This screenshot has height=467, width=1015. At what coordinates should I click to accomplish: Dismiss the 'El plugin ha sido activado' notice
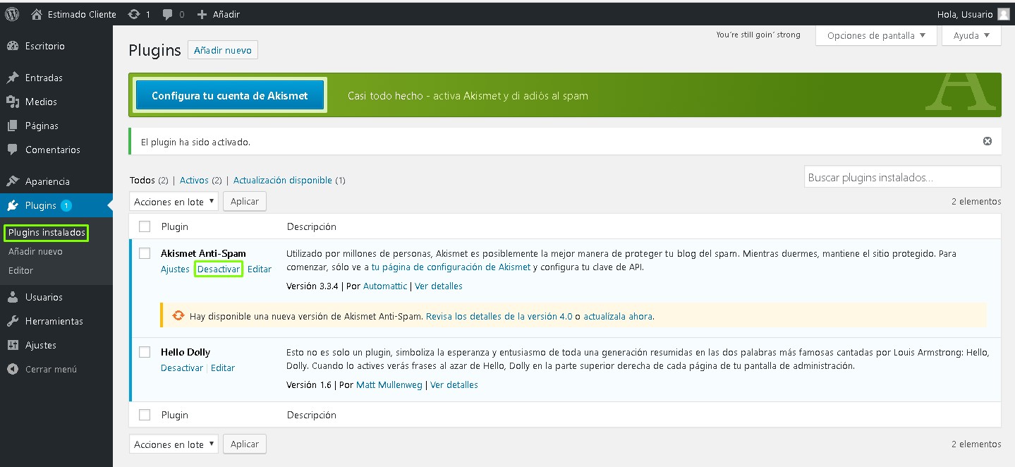coord(987,141)
